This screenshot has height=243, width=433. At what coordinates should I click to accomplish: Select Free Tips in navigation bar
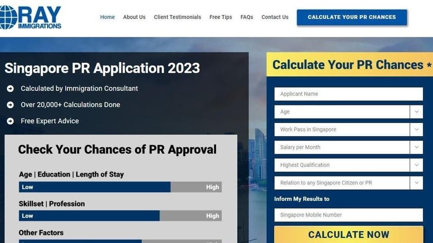[x=221, y=17]
